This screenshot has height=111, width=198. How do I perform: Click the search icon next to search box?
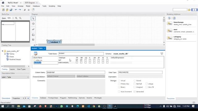189,10
